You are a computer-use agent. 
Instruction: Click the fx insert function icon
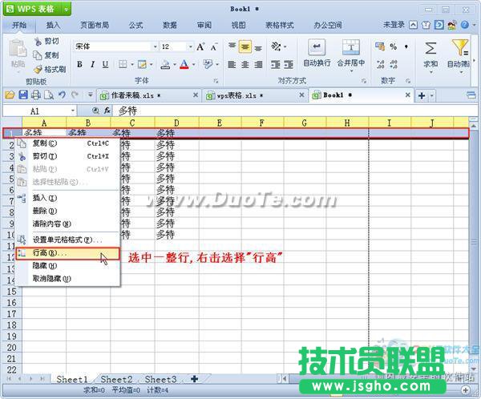pos(107,111)
